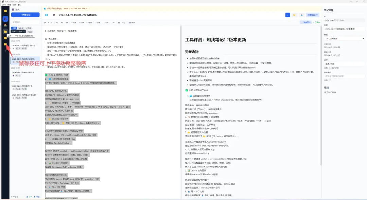Export notes with 导出 at bottom
The image size is (367, 200).
tap(37, 197)
